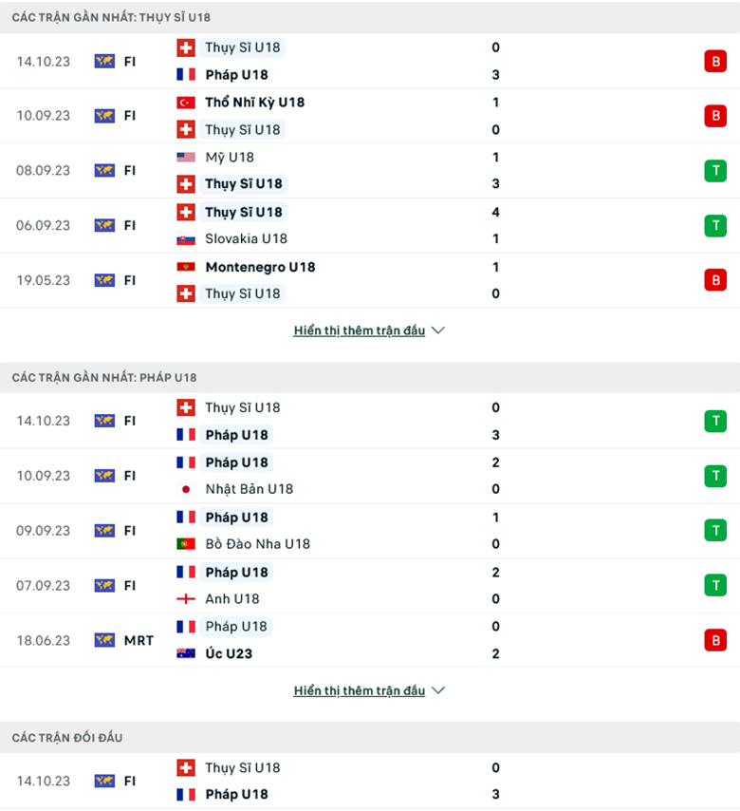Click the Slovakia flag icon
Screen dimensions: 740x811
(x=186, y=239)
